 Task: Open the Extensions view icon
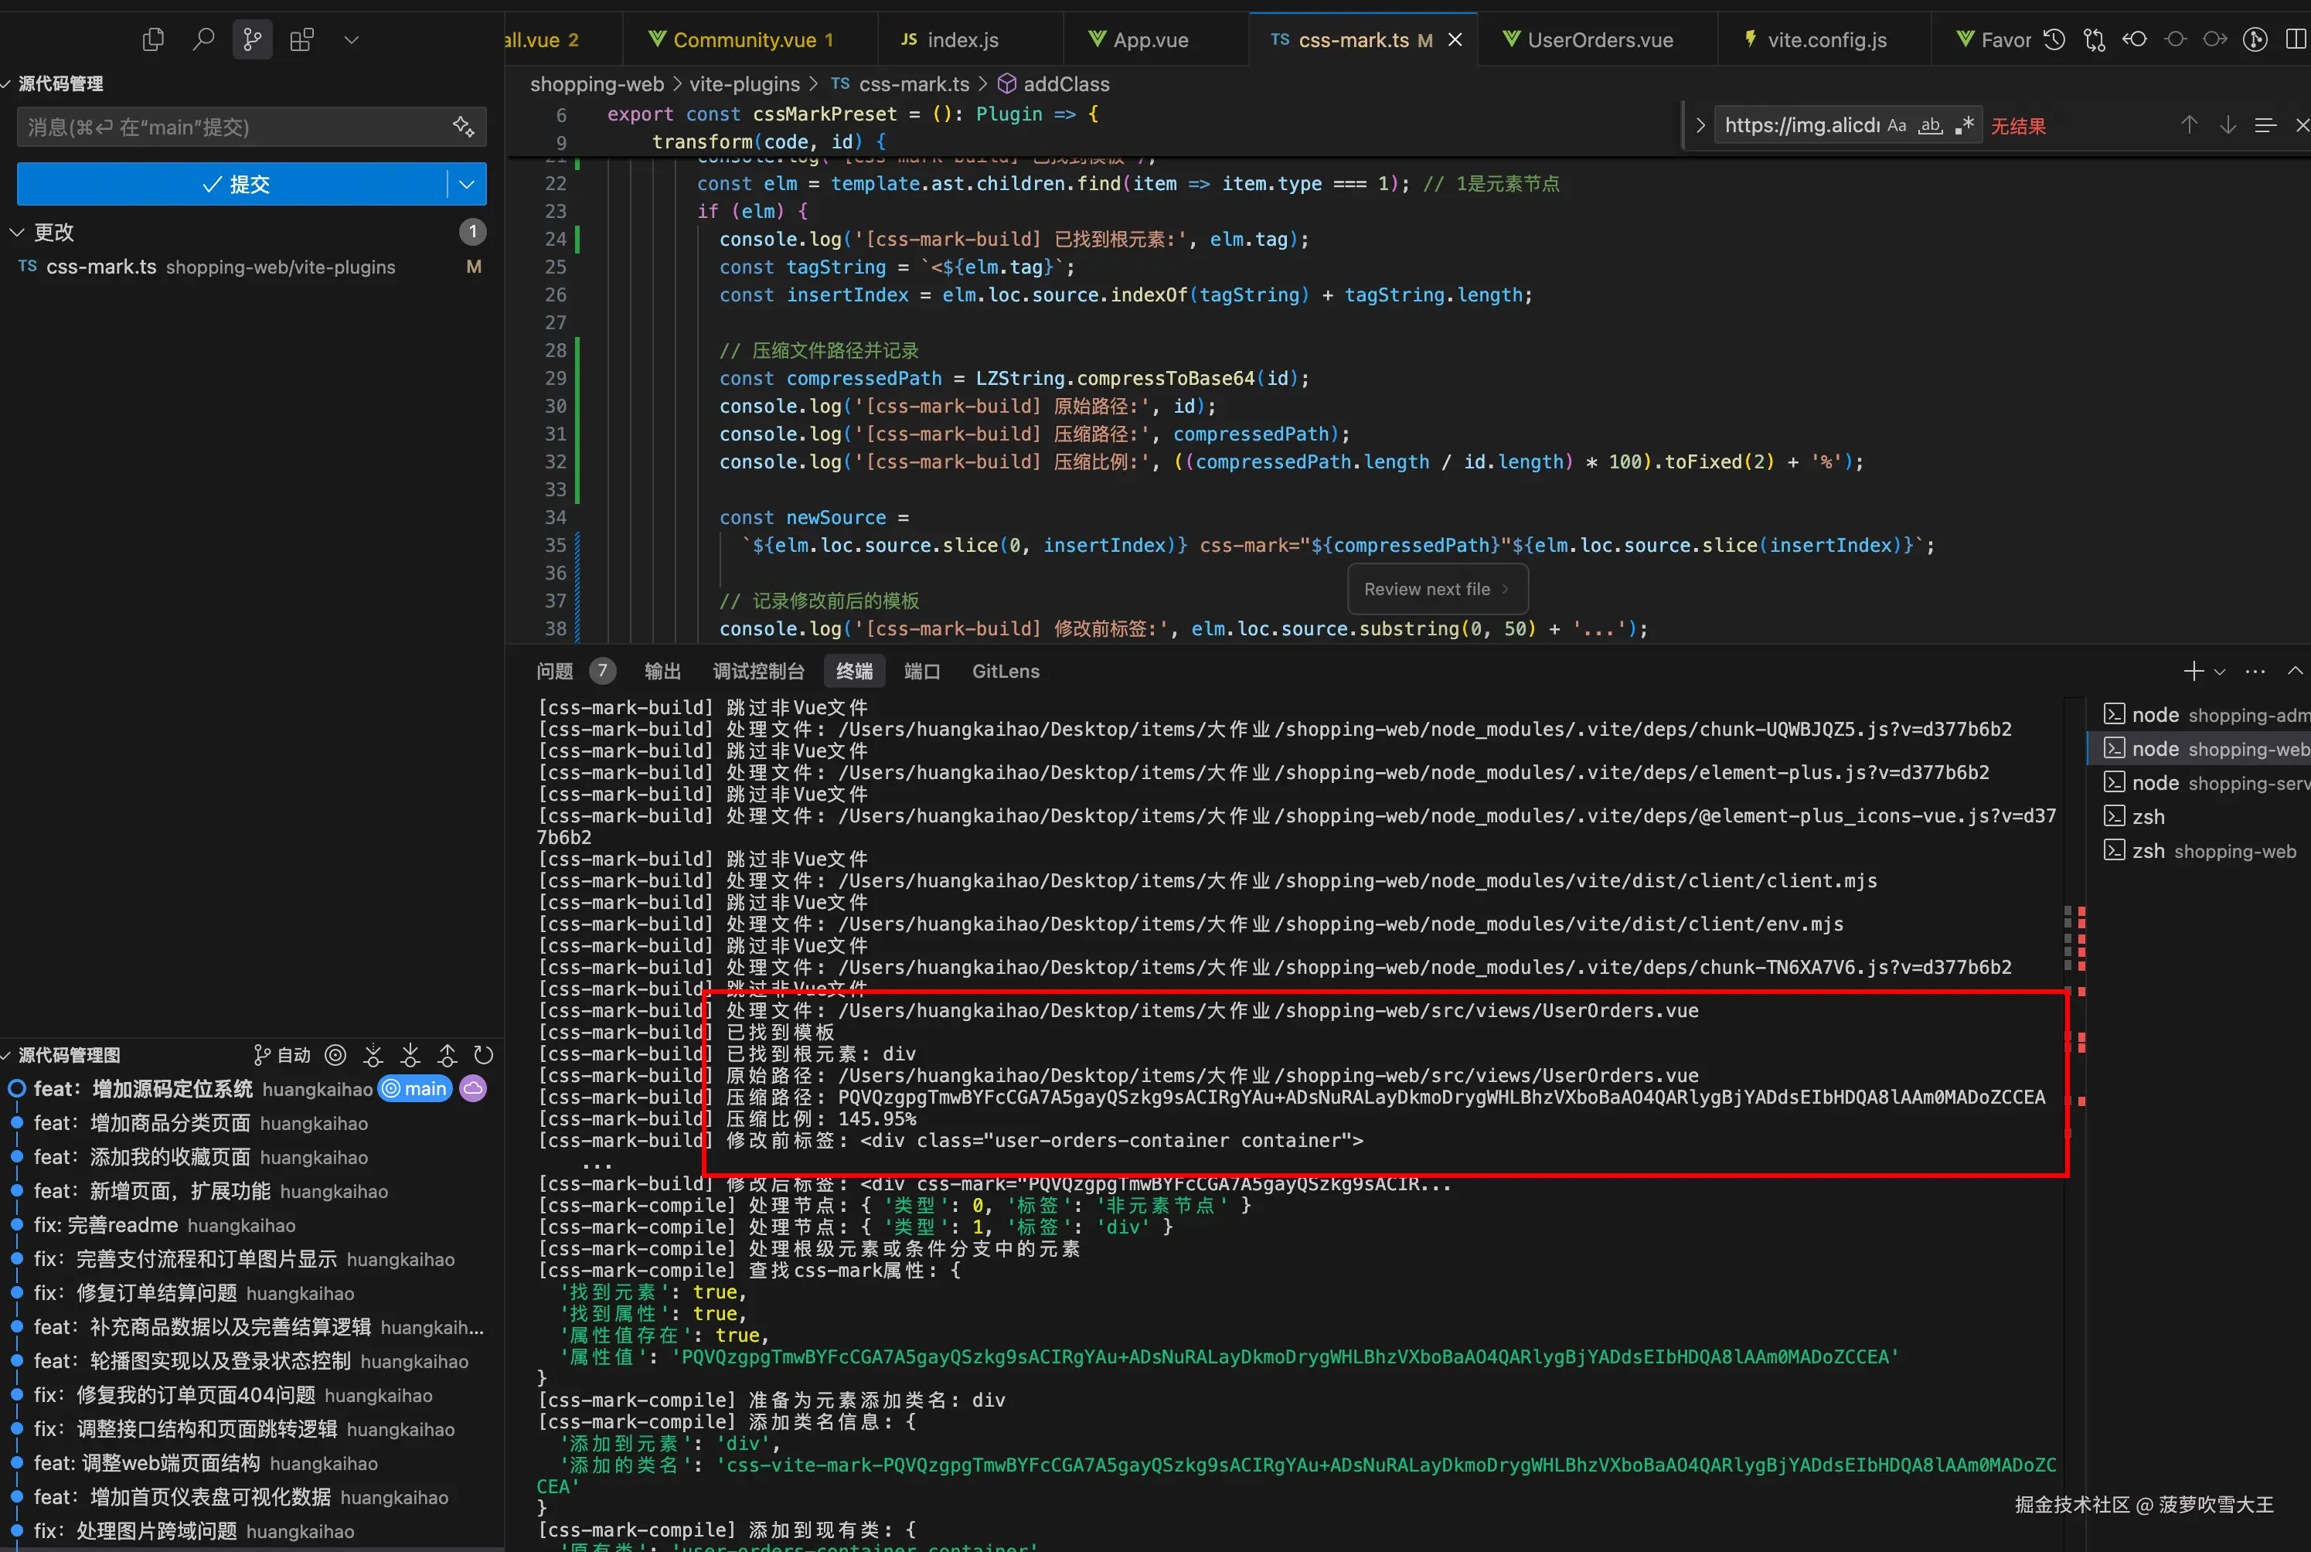[x=302, y=39]
